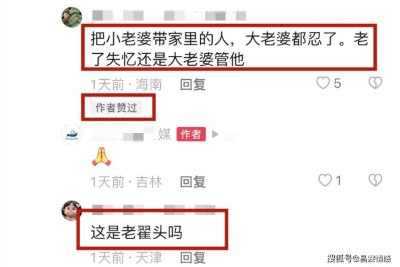Open the blurred username of first commenter
Screen dimensions: 400x267
point(169,15)
